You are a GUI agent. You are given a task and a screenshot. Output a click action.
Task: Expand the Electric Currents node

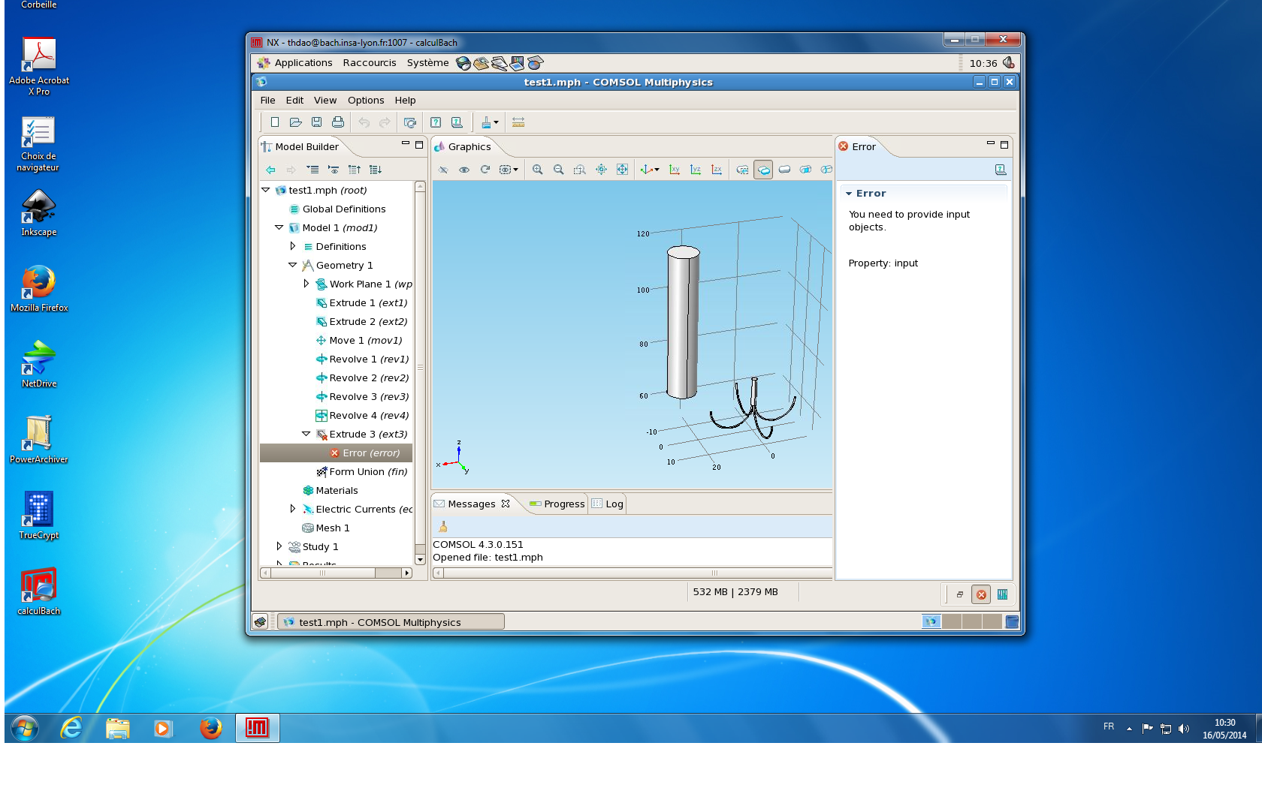pos(293,509)
